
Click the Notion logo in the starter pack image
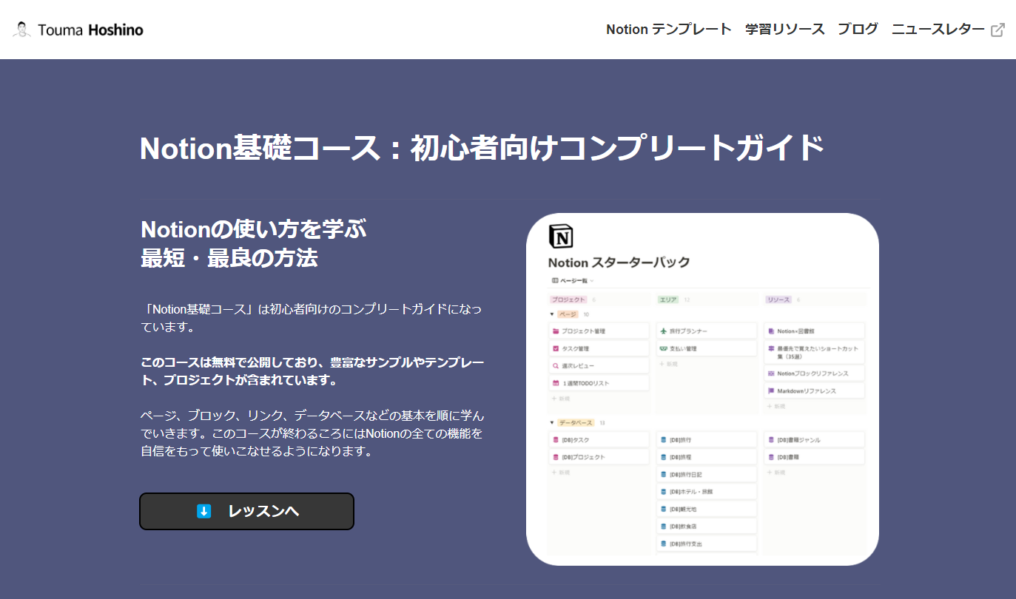coord(561,237)
